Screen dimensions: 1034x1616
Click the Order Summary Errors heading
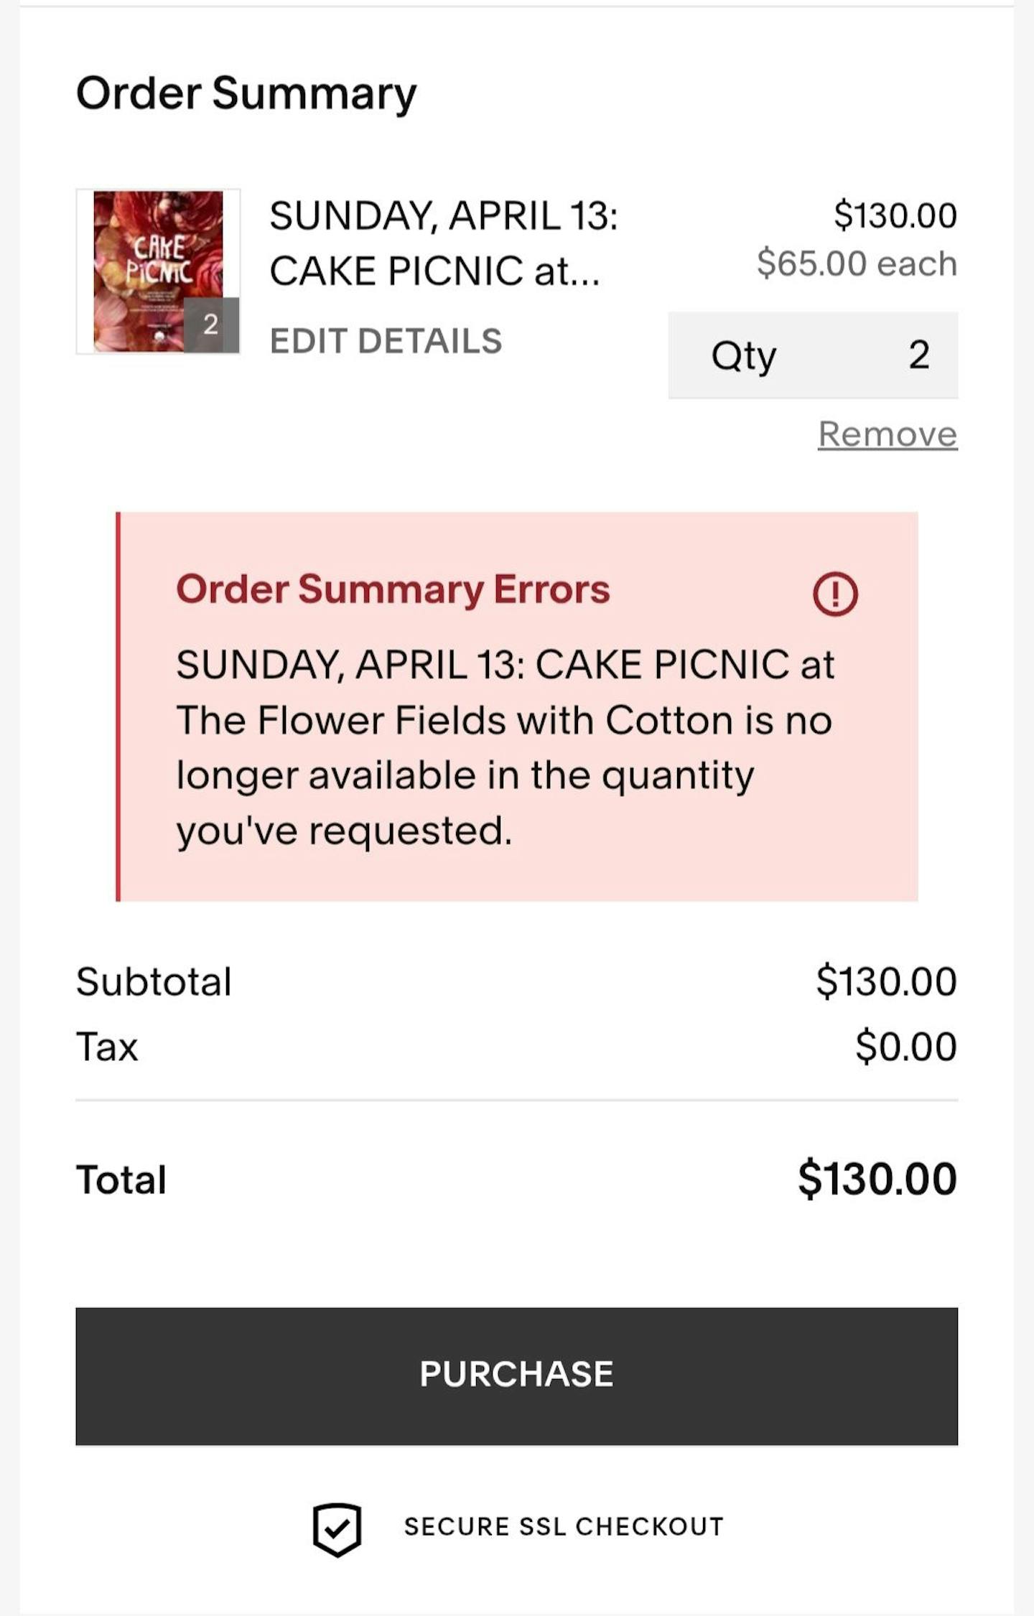pyautogui.click(x=393, y=589)
